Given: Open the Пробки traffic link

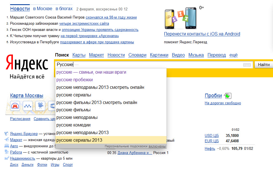Looking at the screenshot, I should point(213,96).
